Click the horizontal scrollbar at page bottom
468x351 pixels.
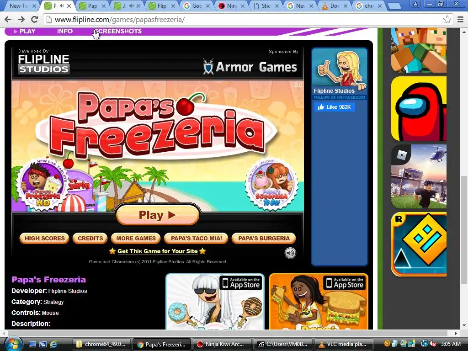click(x=228, y=333)
